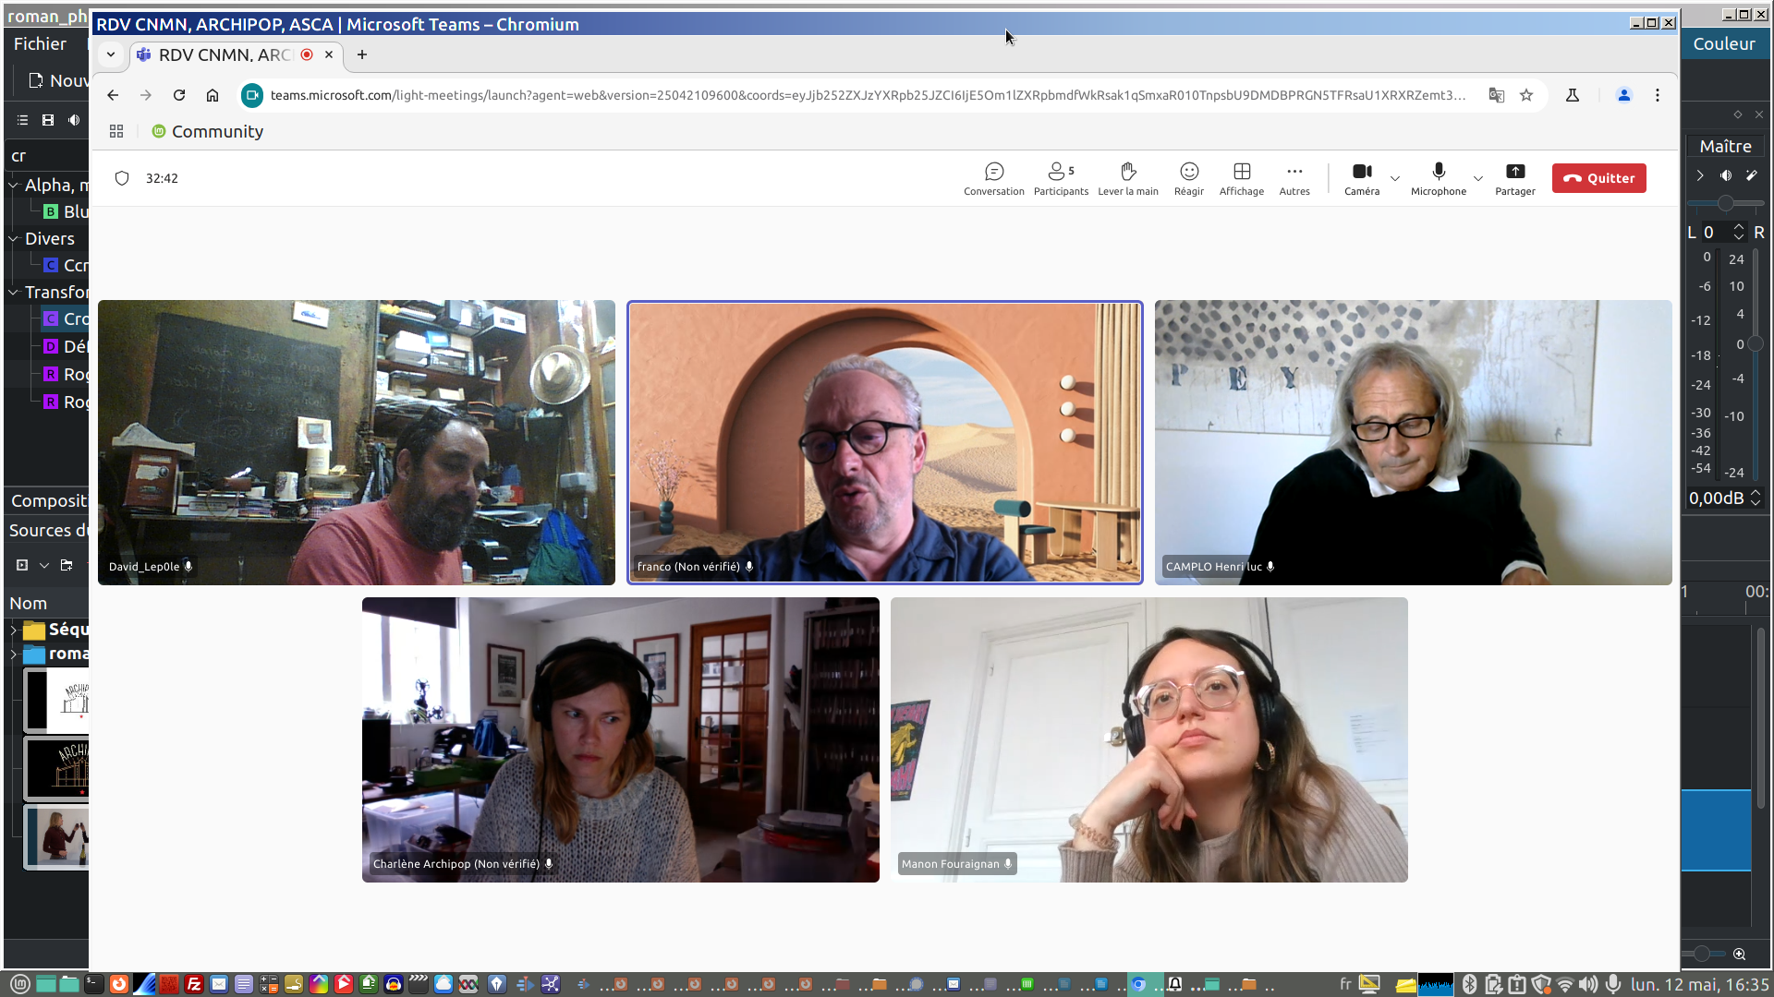
Task: Open the Conversation chat panel
Action: (993, 178)
